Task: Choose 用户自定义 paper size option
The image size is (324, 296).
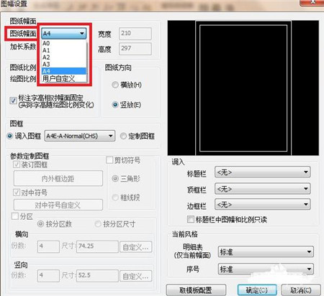Action: (x=64, y=78)
